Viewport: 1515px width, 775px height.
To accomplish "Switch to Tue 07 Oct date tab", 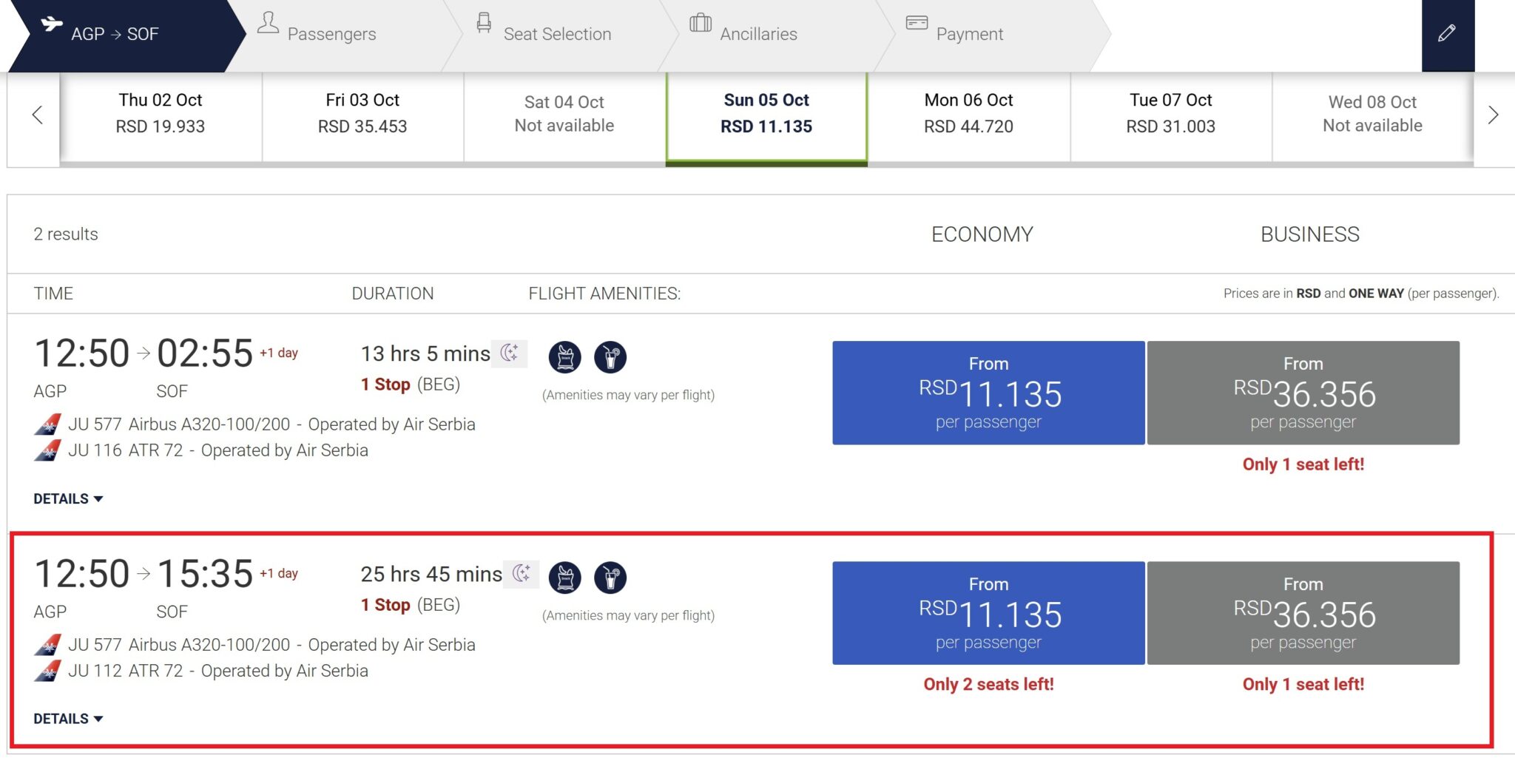I will pyautogui.click(x=1170, y=114).
